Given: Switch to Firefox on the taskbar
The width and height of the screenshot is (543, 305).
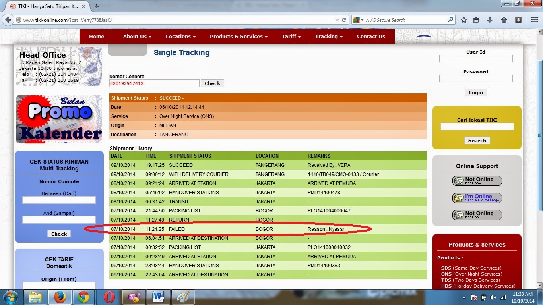Looking at the screenshot, I should click(x=60, y=297).
